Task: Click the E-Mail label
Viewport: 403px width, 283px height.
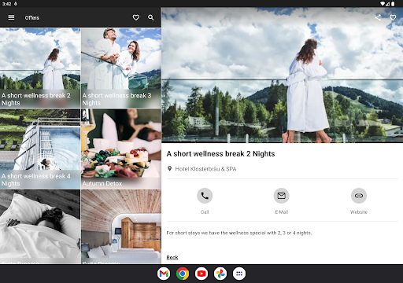Action: (x=282, y=212)
